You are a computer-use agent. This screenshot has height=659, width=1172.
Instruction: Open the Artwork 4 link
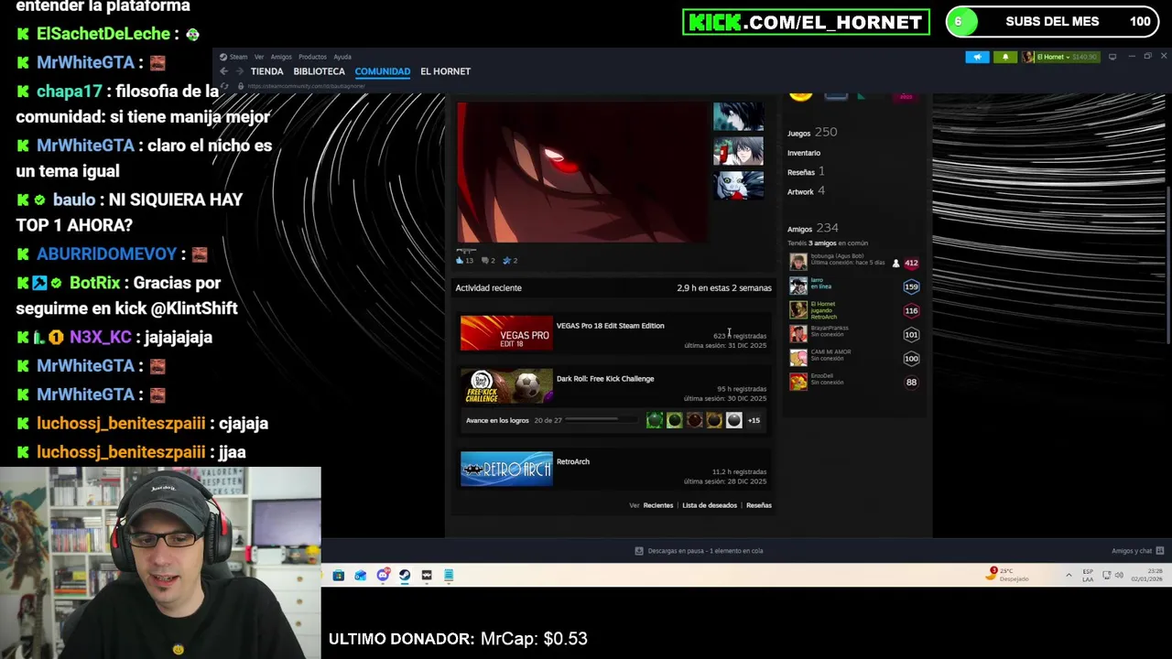806,191
